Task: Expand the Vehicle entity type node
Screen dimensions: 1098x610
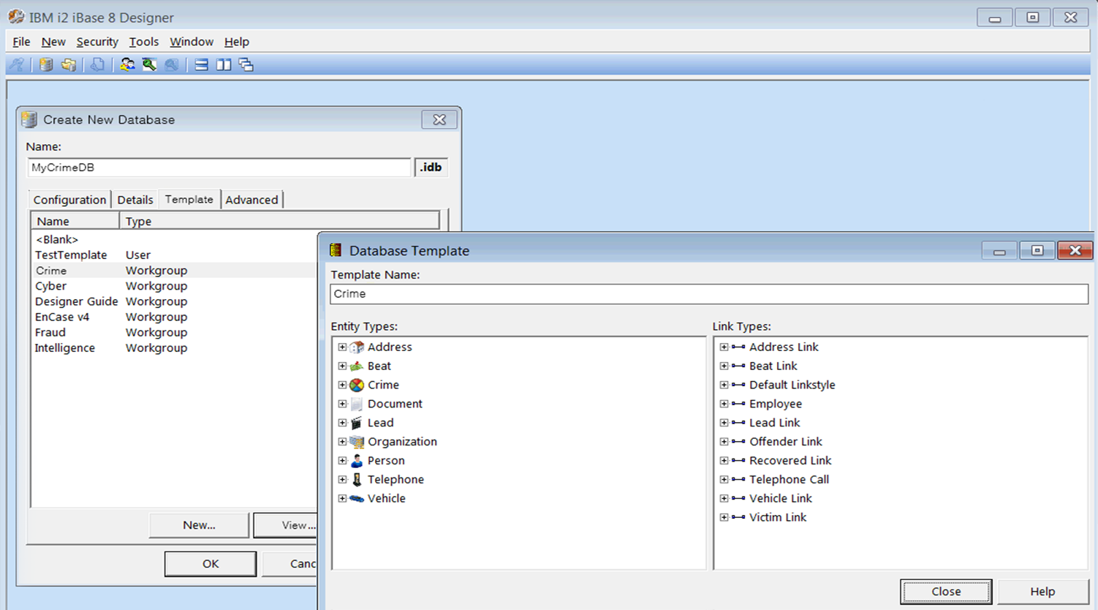Action: pos(342,499)
